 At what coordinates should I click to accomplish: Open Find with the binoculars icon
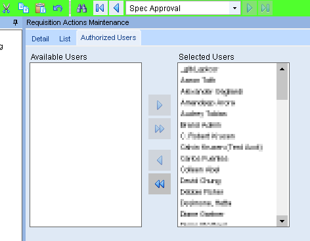(82, 8)
